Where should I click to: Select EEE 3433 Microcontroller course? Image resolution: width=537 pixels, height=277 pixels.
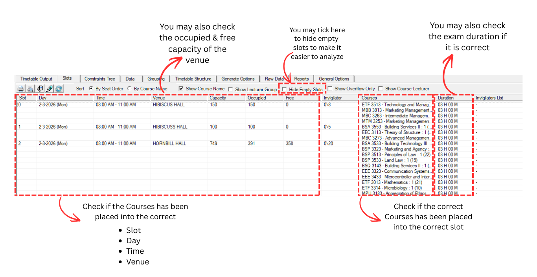click(x=397, y=177)
